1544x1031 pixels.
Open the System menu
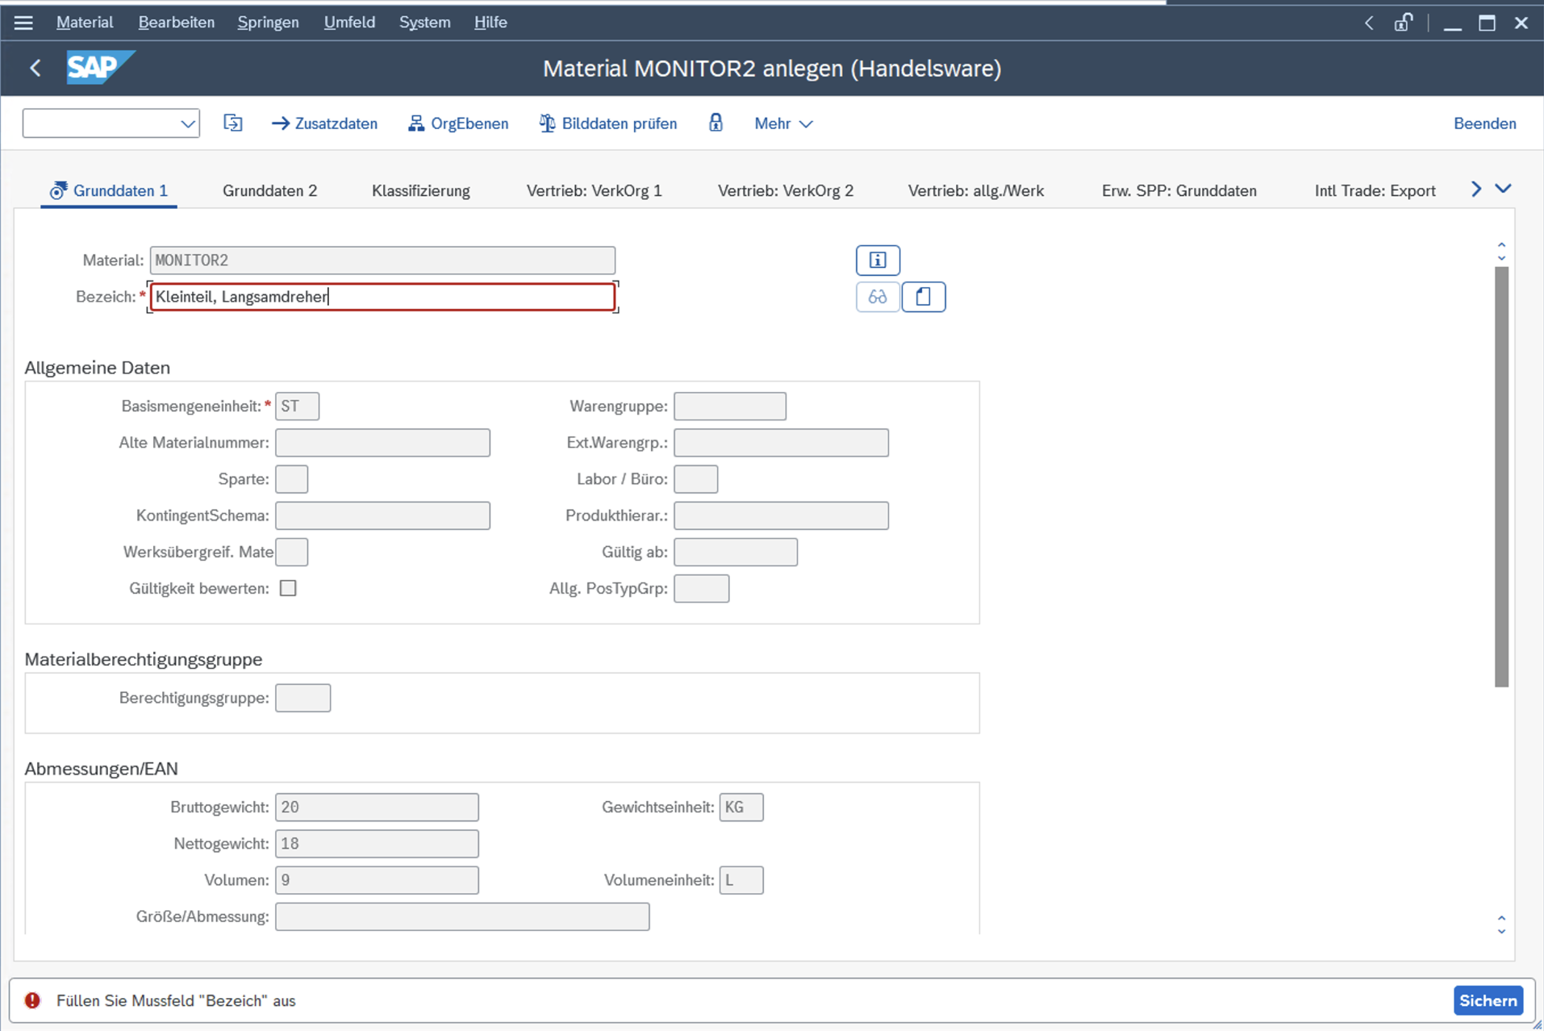424,23
